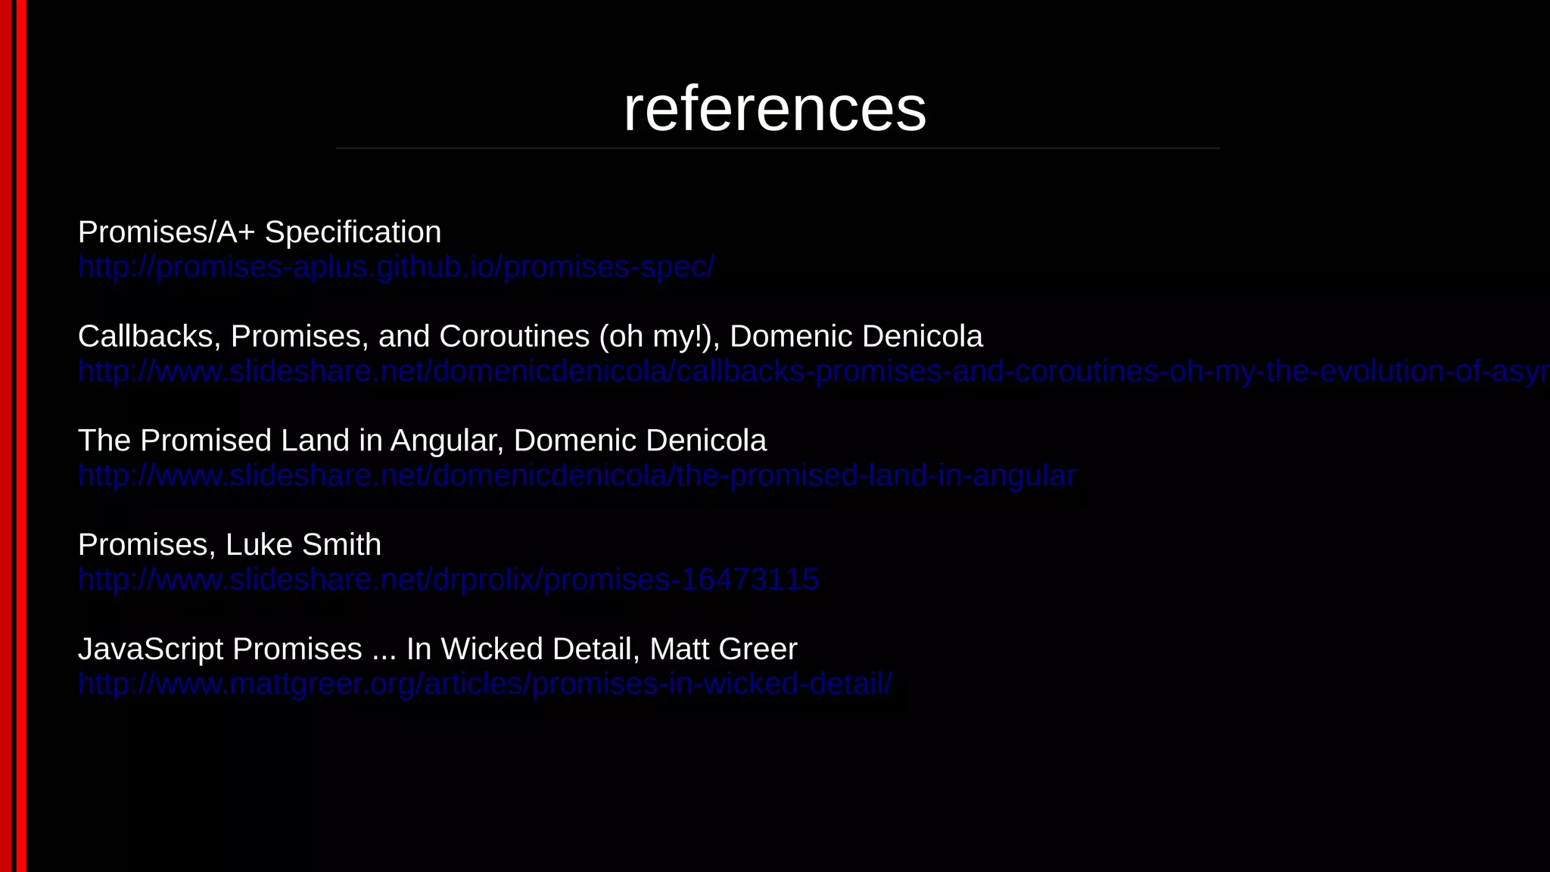Open the drprolix promises-16473115 link

tap(448, 580)
